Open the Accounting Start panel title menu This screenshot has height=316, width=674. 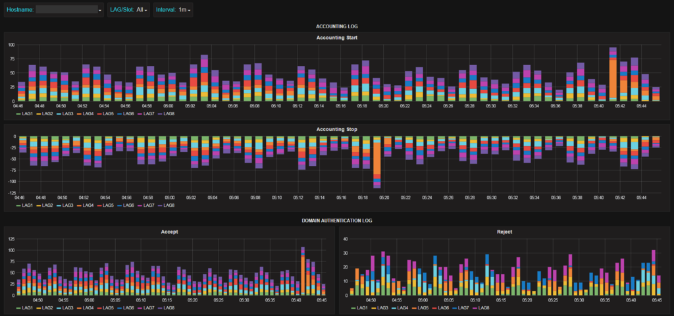(x=336, y=38)
